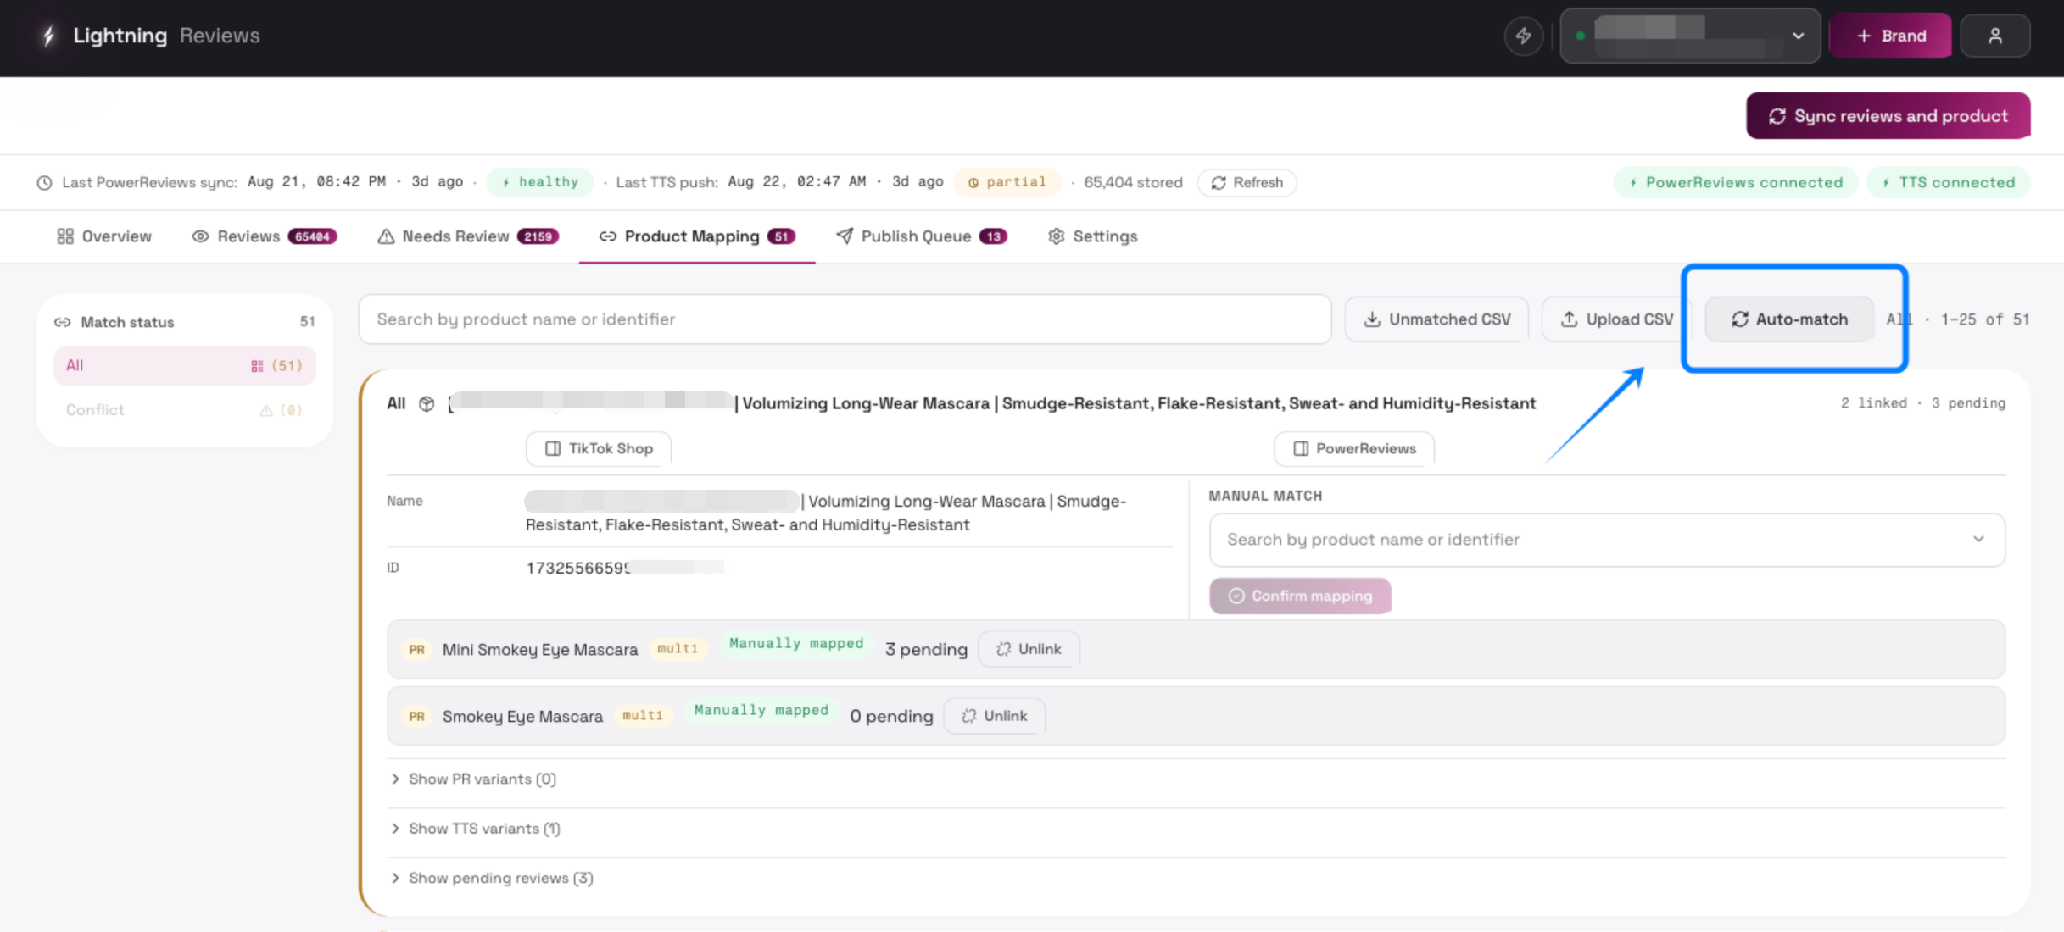Select the Product Mapping tab
The height and width of the screenshot is (932, 2064).
point(696,236)
